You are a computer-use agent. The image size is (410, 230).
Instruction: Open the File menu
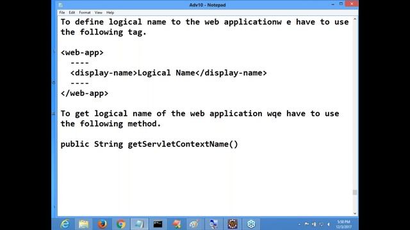(x=62, y=13)
